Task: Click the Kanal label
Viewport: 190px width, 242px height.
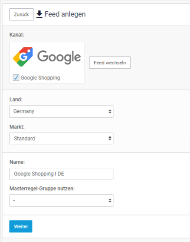Action: [17, 35]
